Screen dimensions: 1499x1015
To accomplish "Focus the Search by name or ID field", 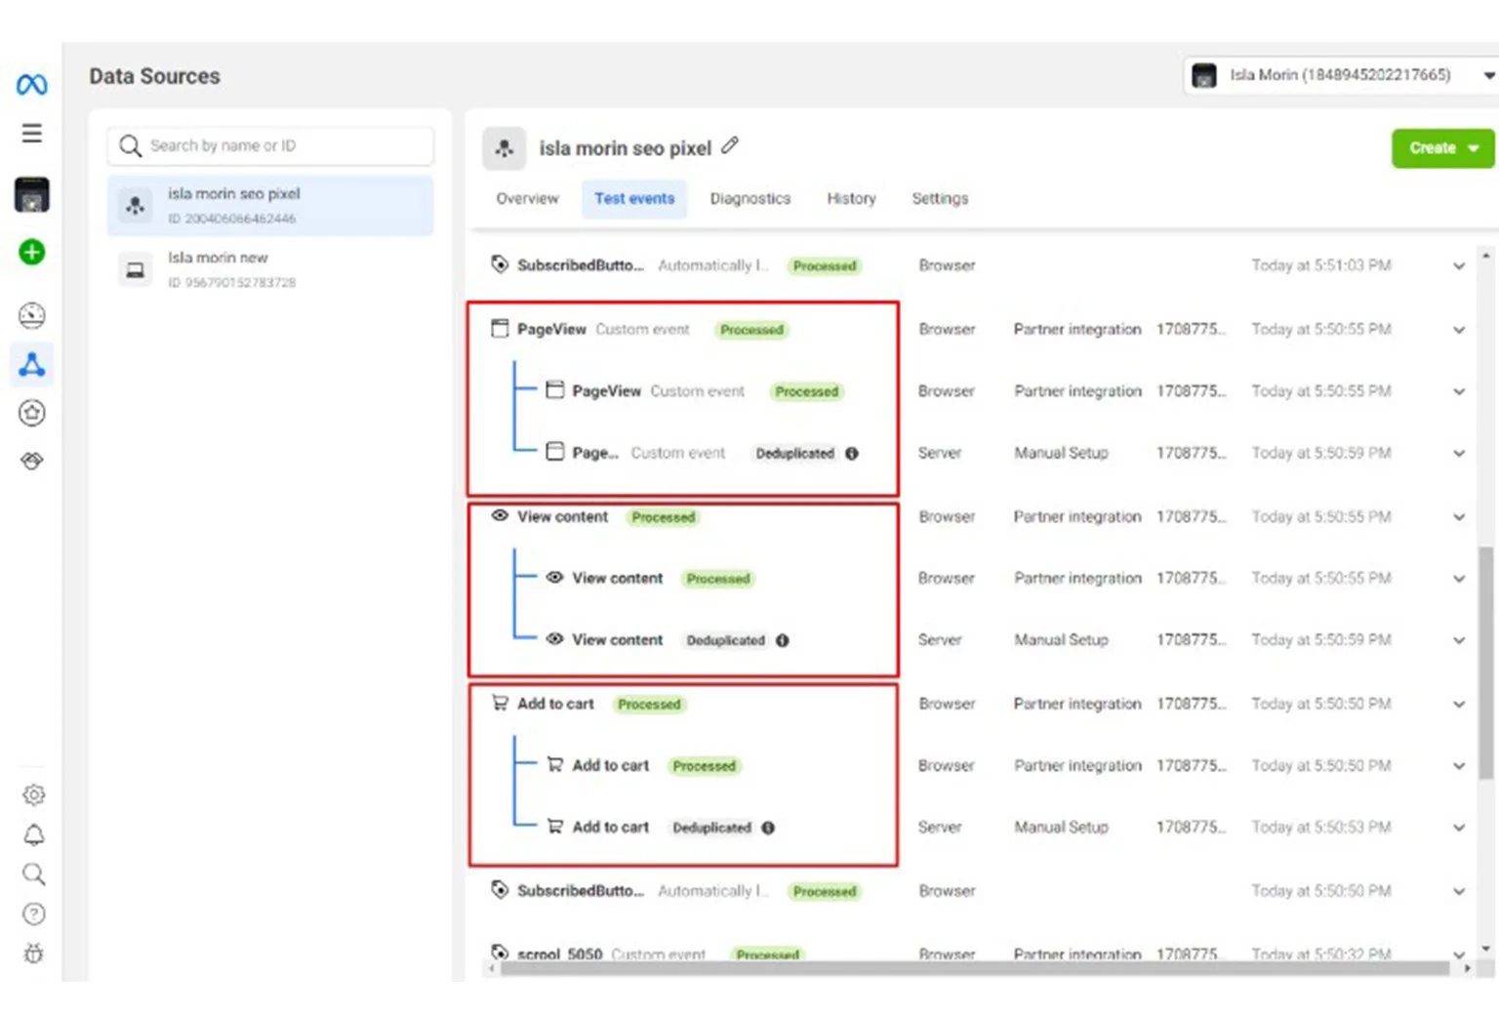I will [x=270, y=145].
